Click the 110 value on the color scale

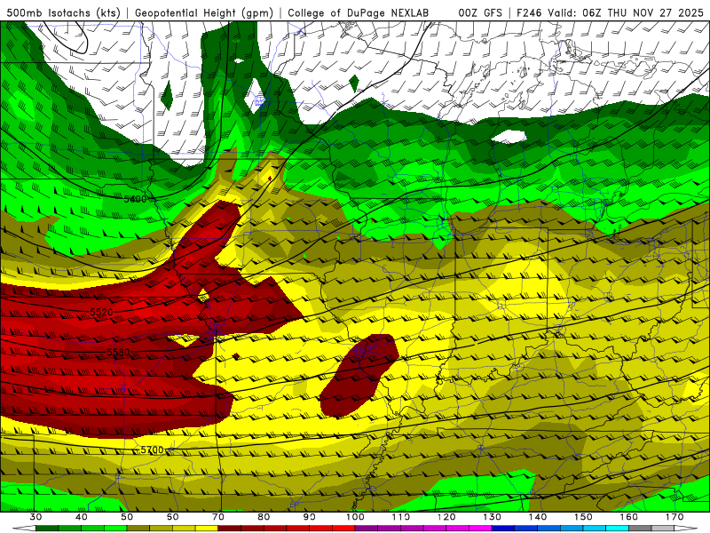tap(401, 517)
